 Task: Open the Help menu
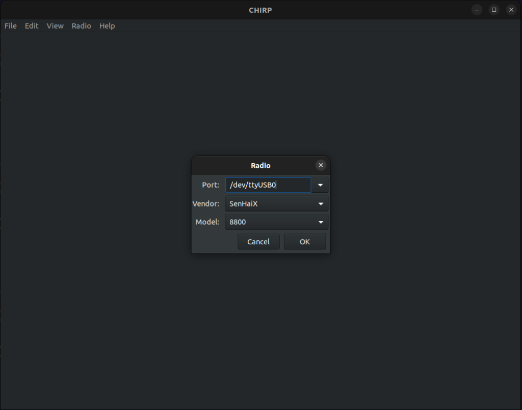tap(107, 26)
